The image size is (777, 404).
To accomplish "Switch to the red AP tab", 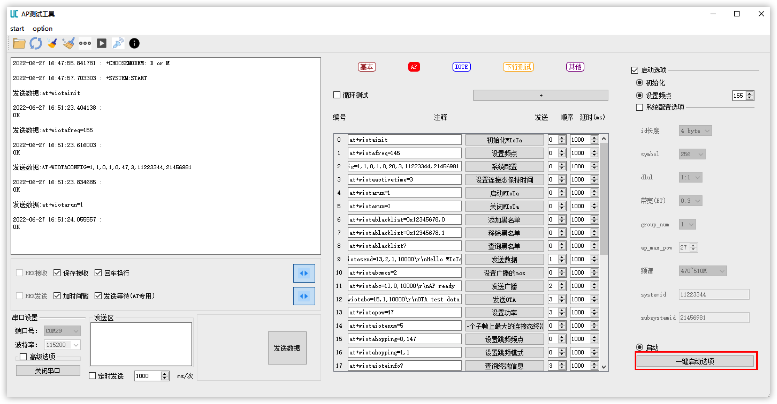I will 414,67.
